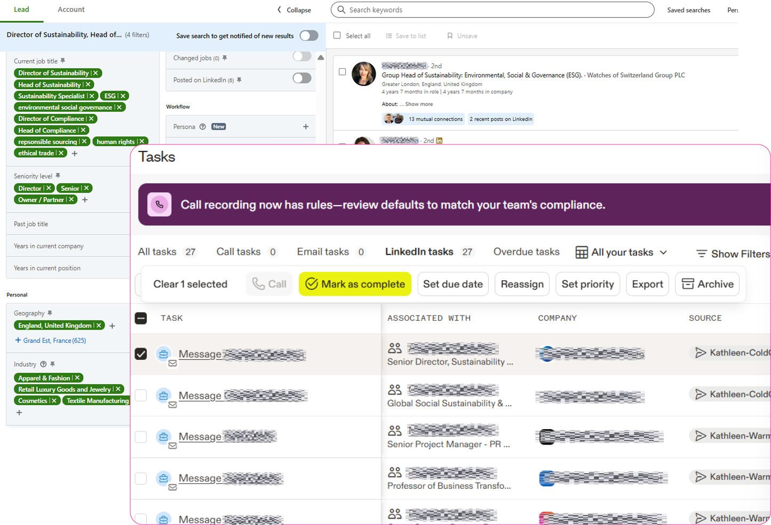
Task: Click the lead's profile photo thumbnail
Action: click(364, 74)
